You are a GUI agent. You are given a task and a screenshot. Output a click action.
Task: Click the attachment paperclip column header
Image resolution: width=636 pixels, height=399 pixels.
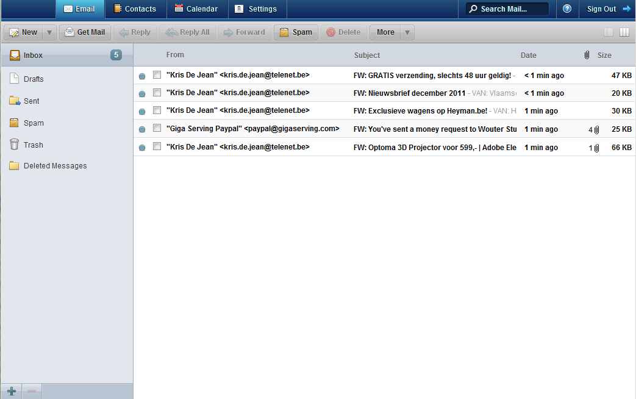coord(587,55)
